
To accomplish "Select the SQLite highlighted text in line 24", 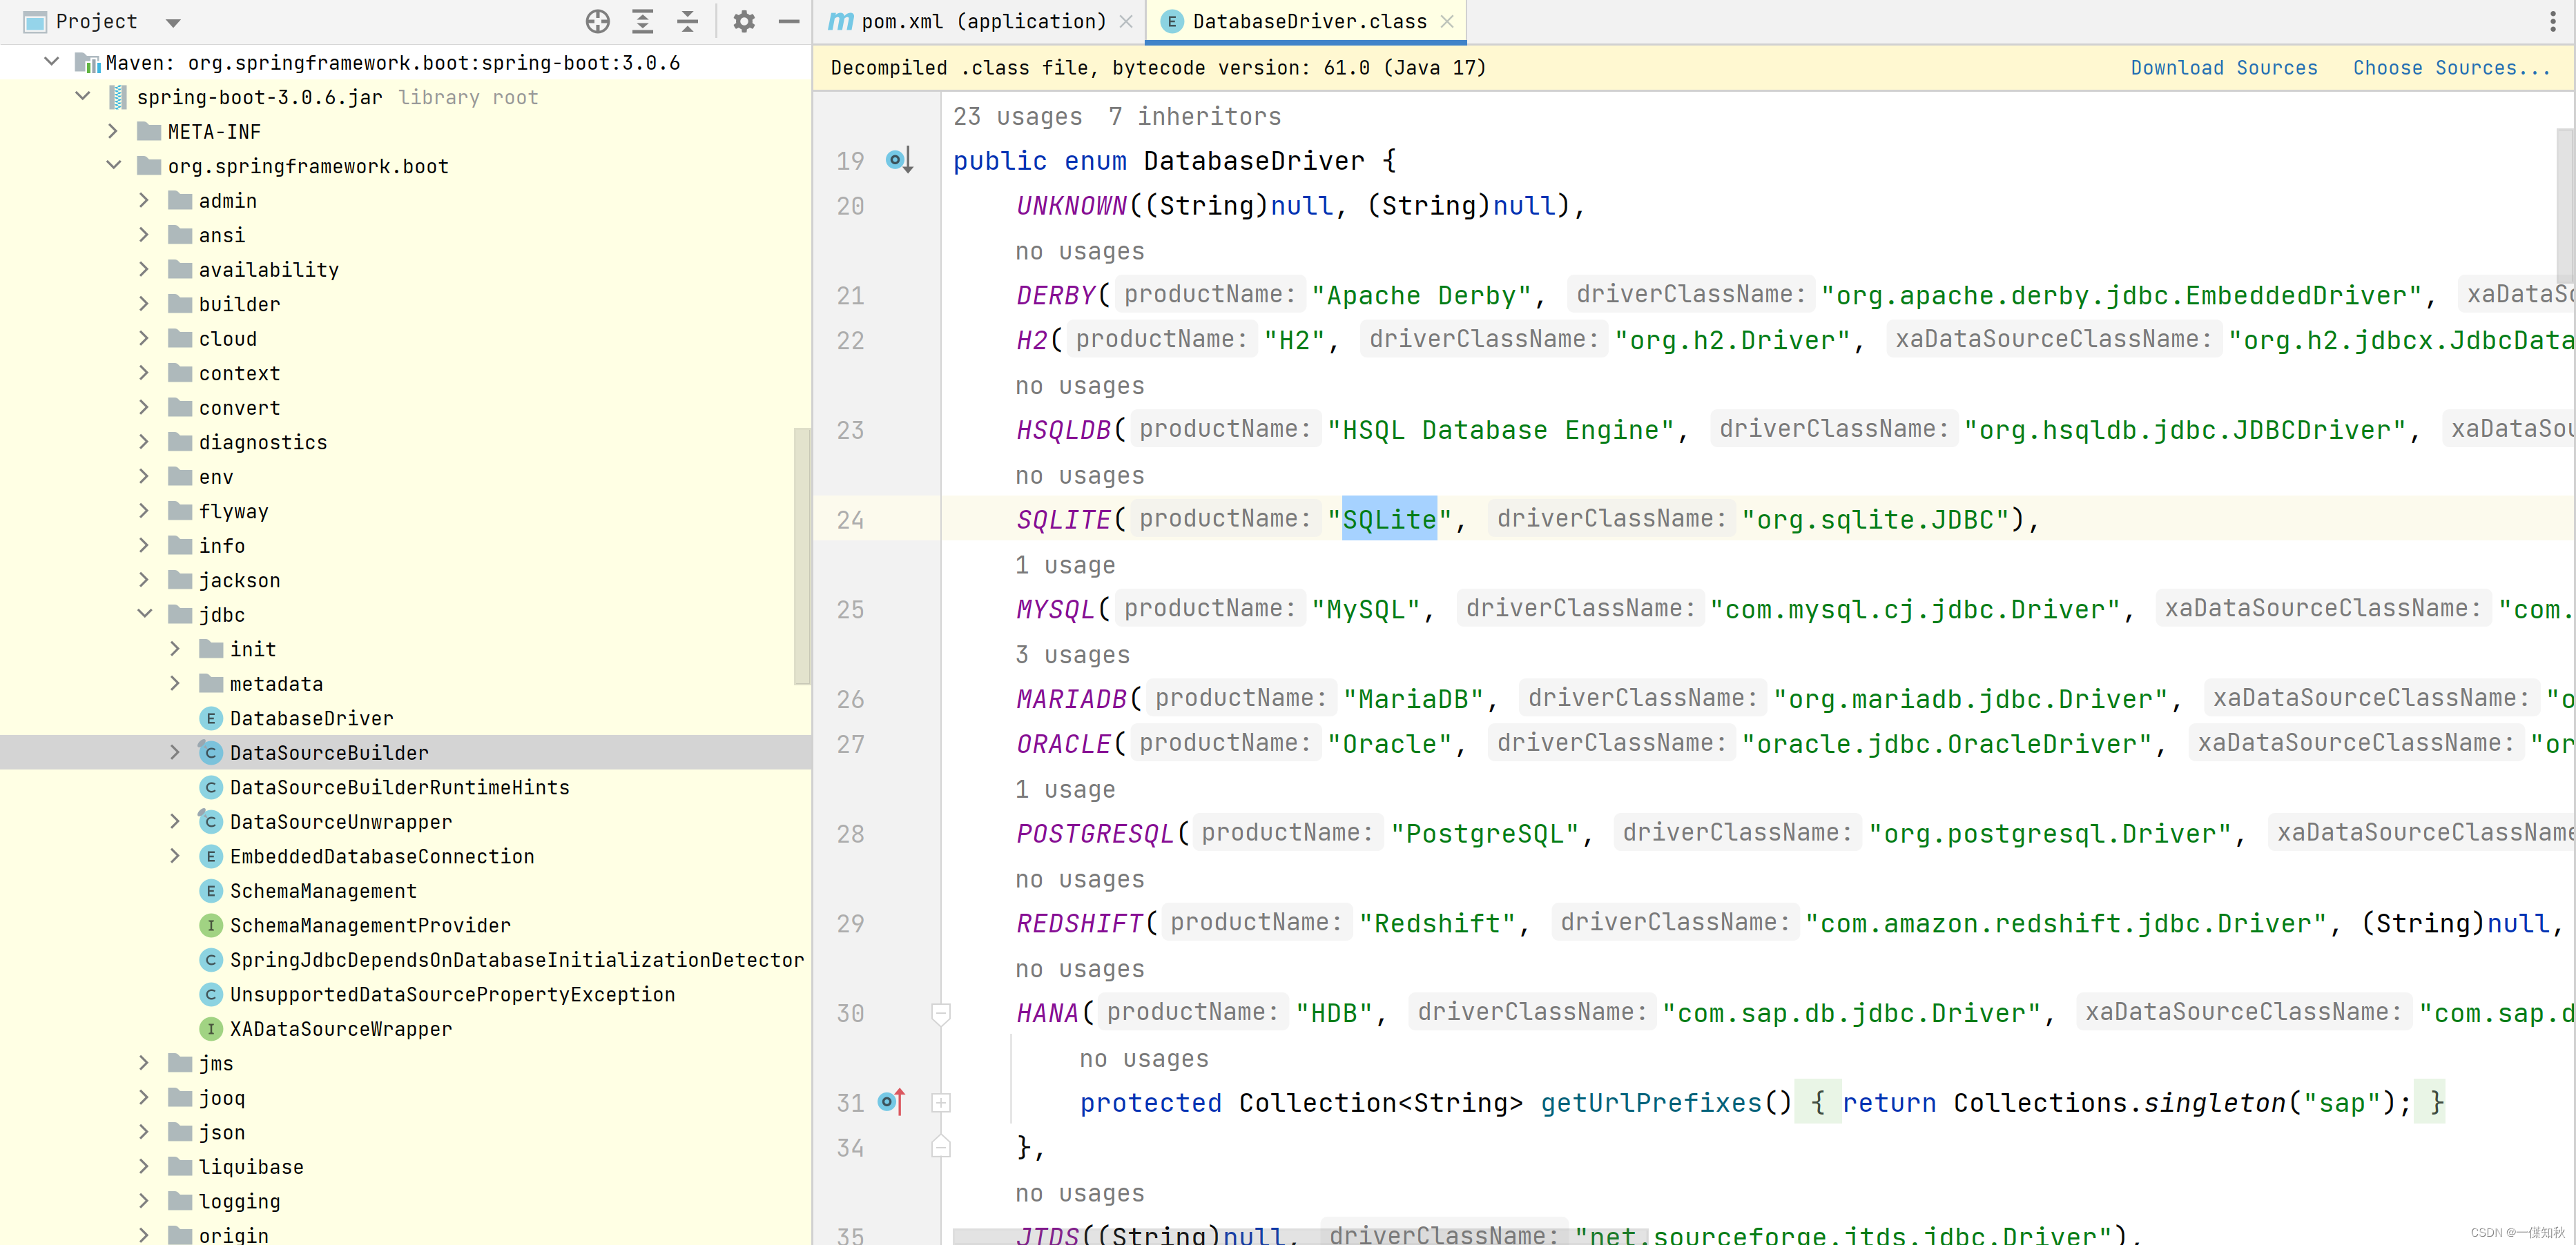I will coord(1390,519).
